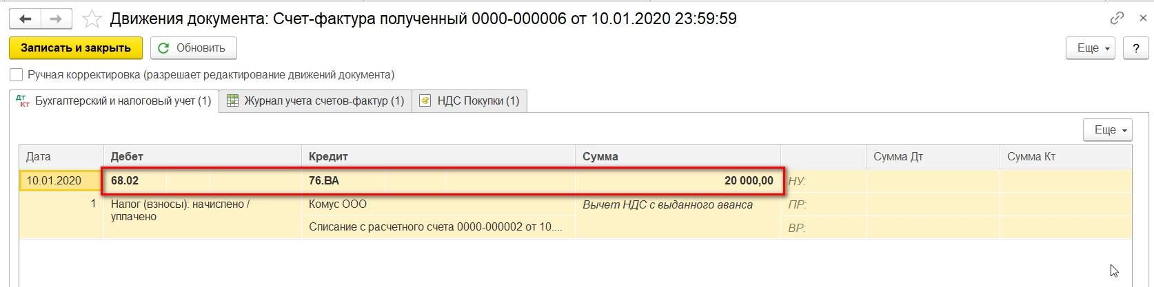Select the 20 000,00 amount cell
1154x287 pixels.
coord(748,181)
